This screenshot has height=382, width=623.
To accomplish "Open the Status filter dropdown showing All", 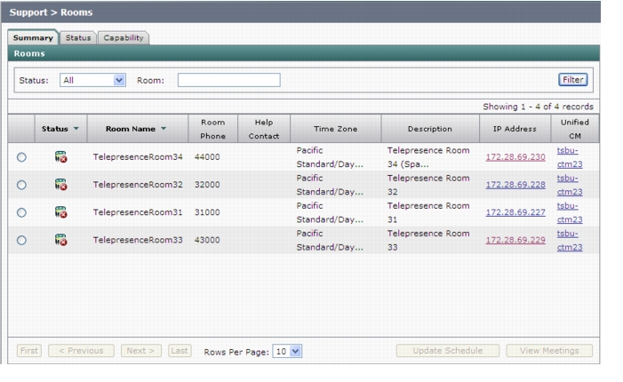I will 92,80.
